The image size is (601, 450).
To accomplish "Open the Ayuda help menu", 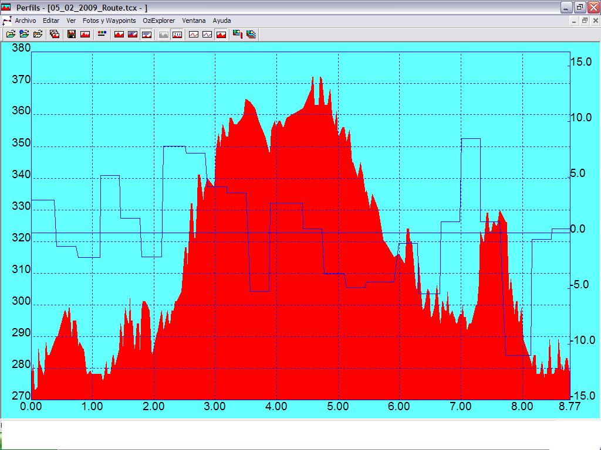I will (x=222, y=21).
